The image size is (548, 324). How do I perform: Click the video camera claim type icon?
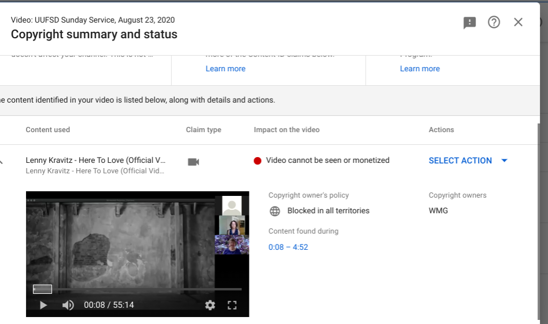point(193,162)
